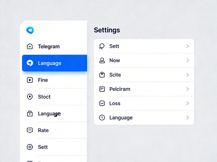The image size is (217, 162).
Task: Click the briefcase icon next to Language
Action: [30, 114]
